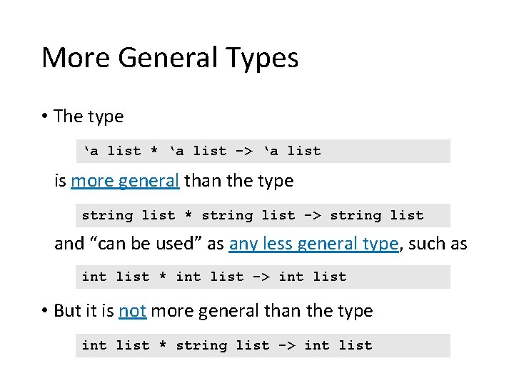Click the "More General Types" slide title
Screen dimensions: 514x386
click(170, 58)
